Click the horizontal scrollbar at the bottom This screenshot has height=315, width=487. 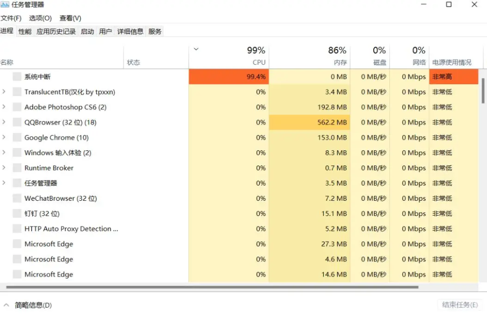tap(212, 287)
